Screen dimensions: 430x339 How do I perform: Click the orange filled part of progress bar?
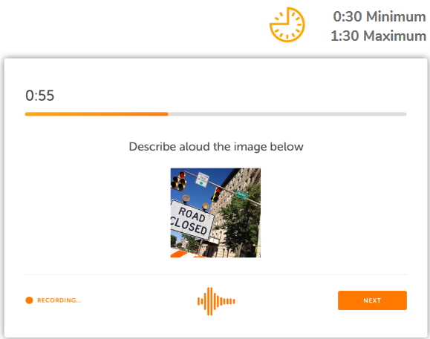click(x=97, y=114)
